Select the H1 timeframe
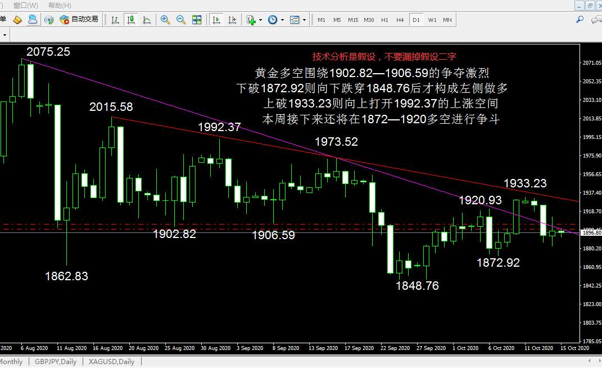This screenshot has width=602, height=368. 384,20
